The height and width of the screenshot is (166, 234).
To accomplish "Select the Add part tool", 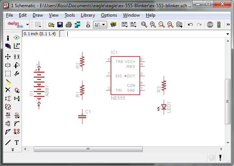I will coord(17,90).
